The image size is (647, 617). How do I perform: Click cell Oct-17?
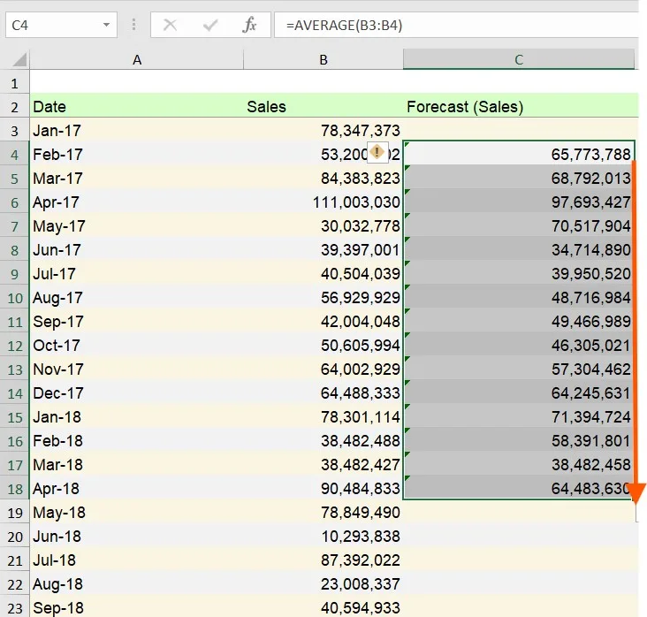(137, 346)
